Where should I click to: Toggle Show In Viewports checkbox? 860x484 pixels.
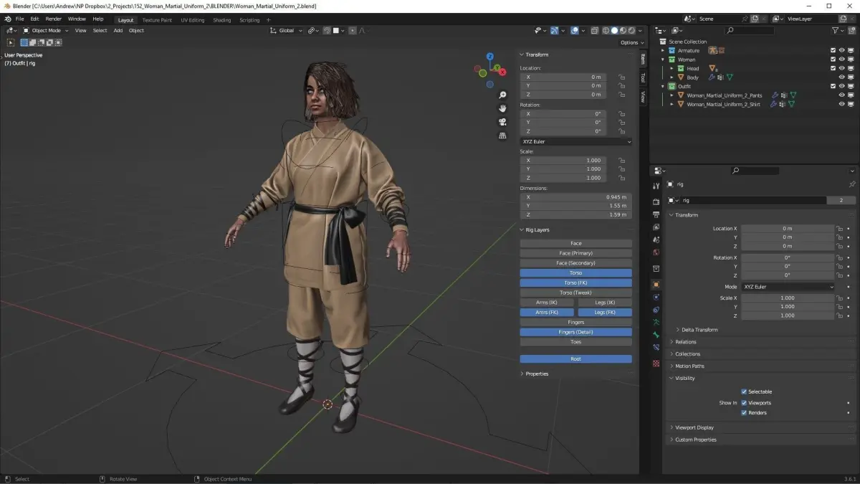click(744, 403)
